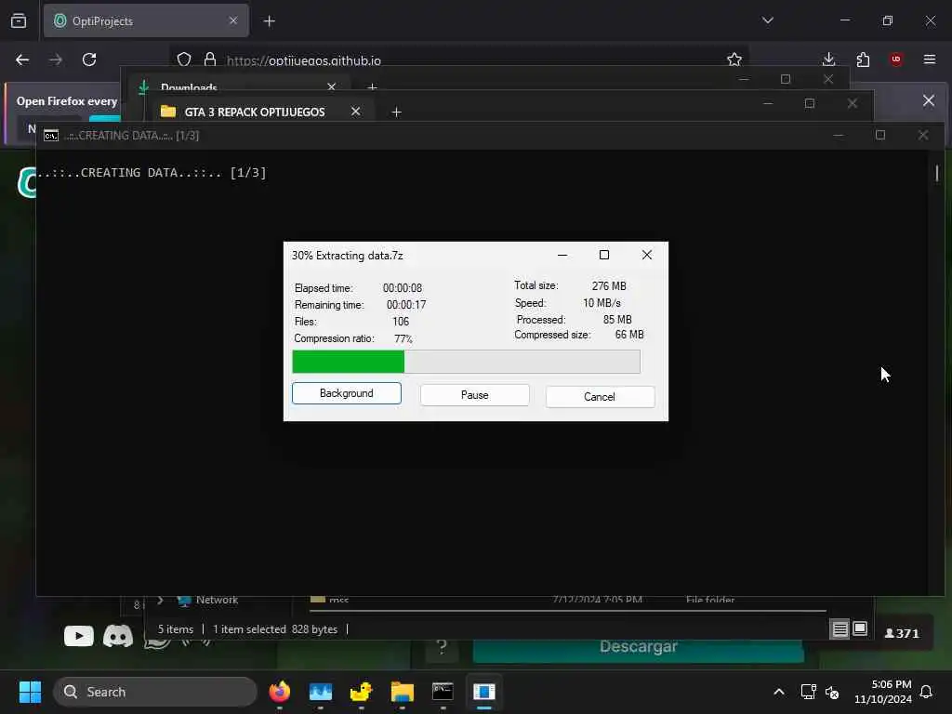Open Firefox list all tabs chevron
This screenshot has width=952, height=714.
[767, 20]
